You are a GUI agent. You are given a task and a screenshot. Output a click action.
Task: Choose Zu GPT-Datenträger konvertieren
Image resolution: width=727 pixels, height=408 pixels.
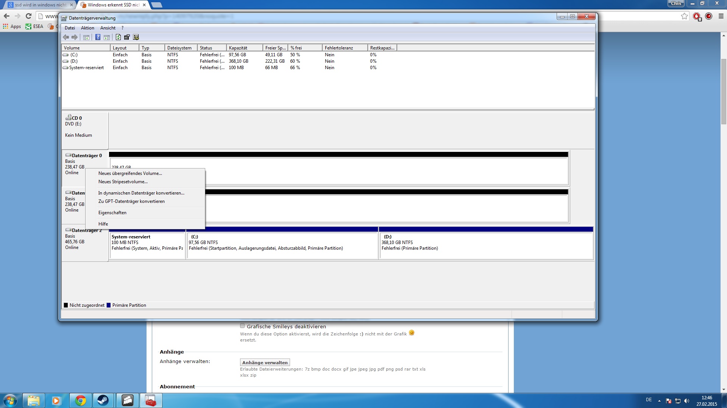tap(131, 201)
